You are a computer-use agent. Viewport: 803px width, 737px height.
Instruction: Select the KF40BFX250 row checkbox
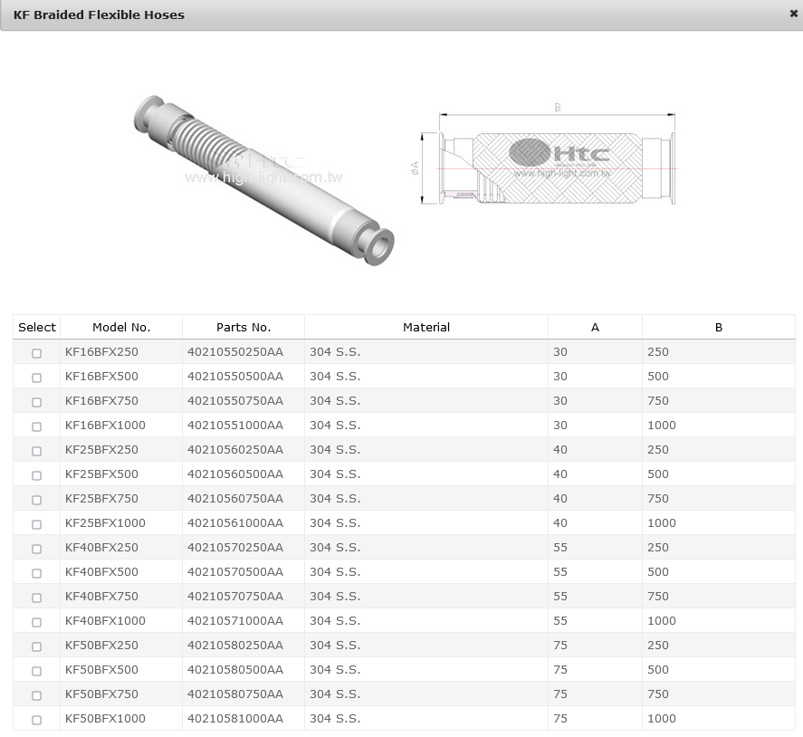click(x=37, y=549)
